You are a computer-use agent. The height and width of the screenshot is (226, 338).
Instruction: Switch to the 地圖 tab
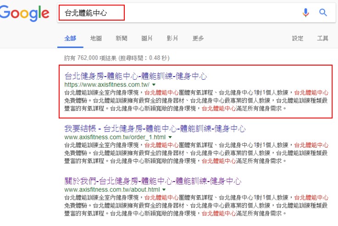[x=96, y=39]
